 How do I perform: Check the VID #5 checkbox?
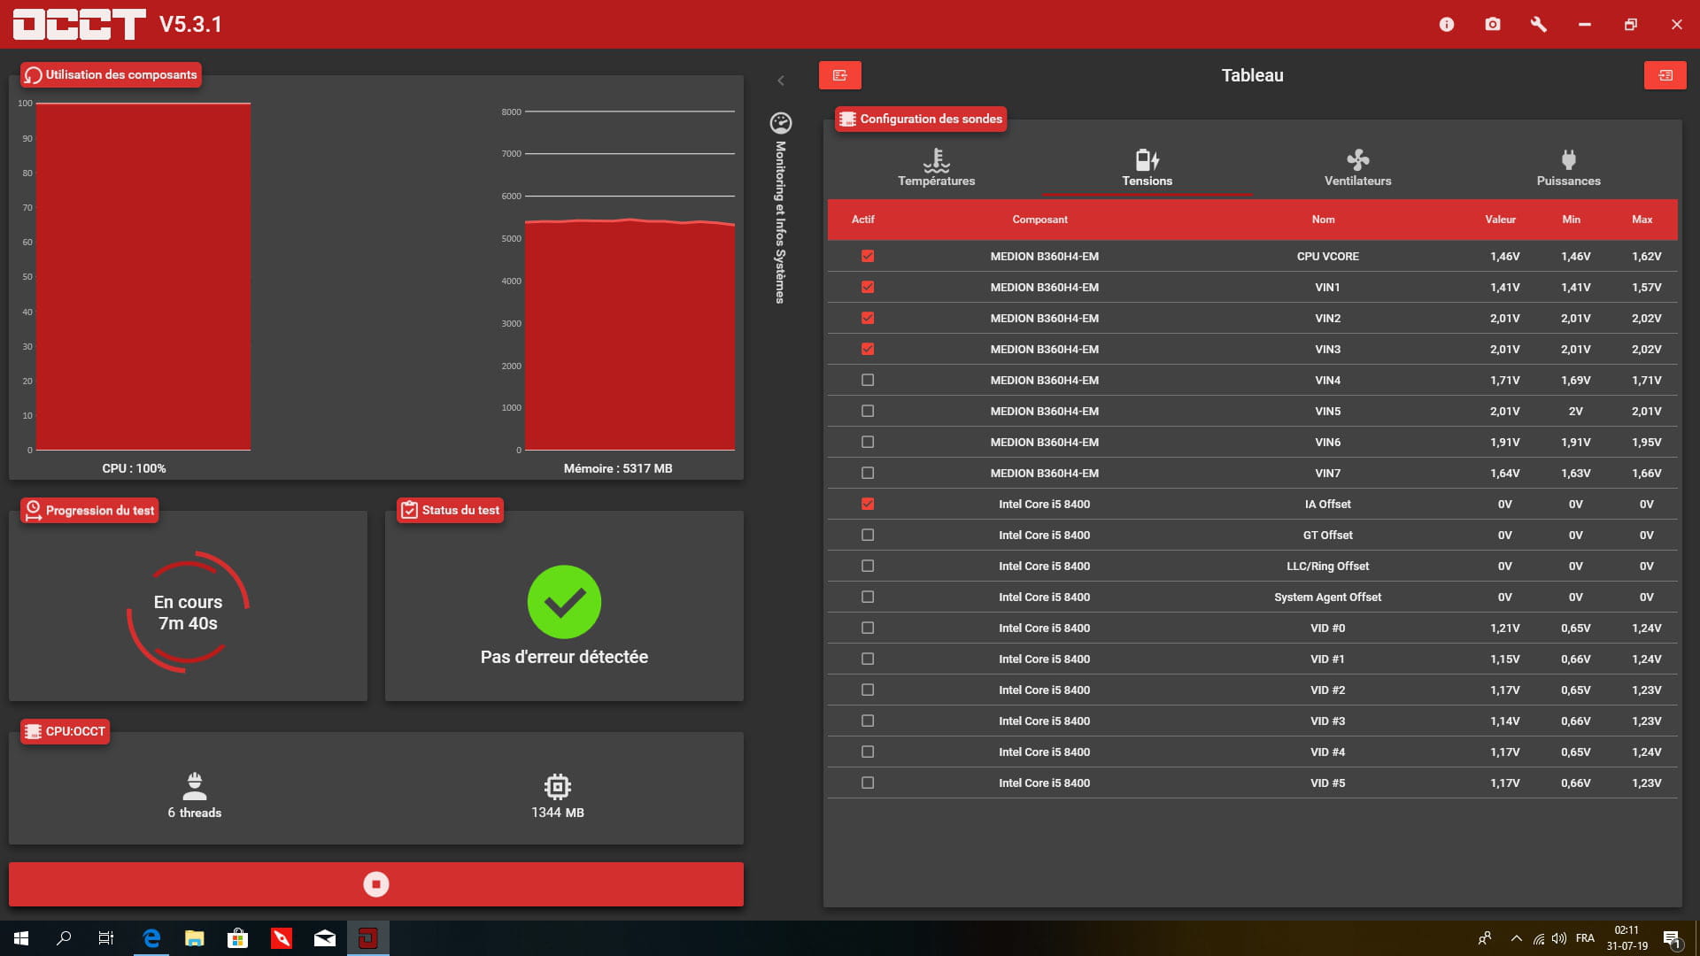[x=868, y=783]
